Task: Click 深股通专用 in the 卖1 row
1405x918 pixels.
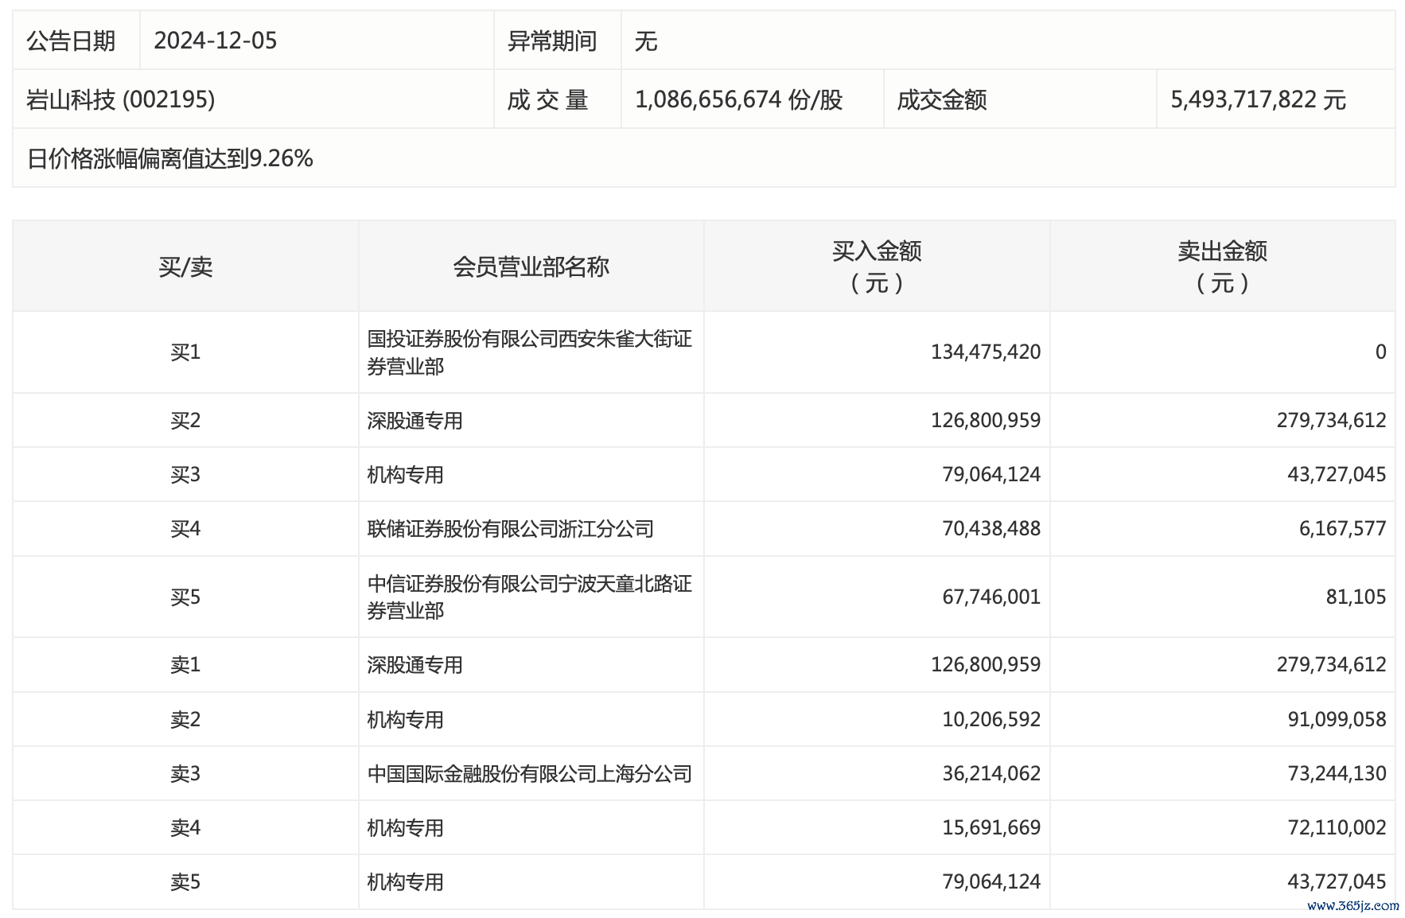Action: pyautogui.click(x=414, y=665)
